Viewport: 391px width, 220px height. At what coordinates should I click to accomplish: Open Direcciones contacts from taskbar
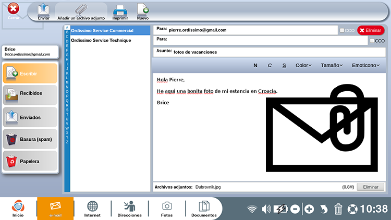(x=129, y=209)
